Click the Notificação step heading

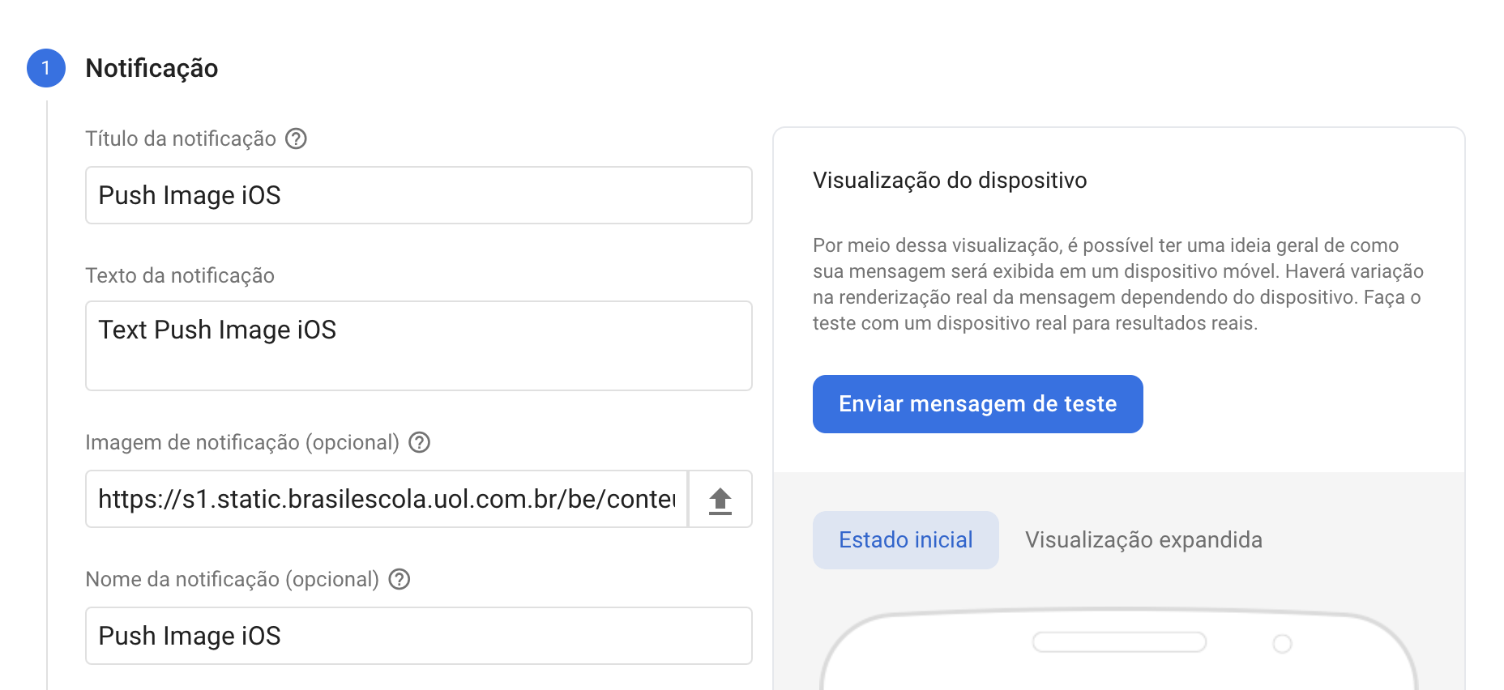[152, 68]
